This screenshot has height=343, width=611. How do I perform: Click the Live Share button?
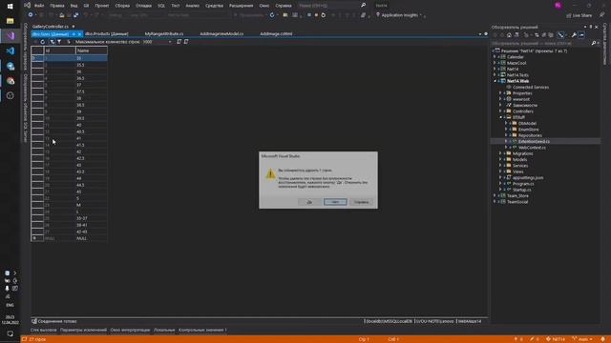tap(579, 15)
